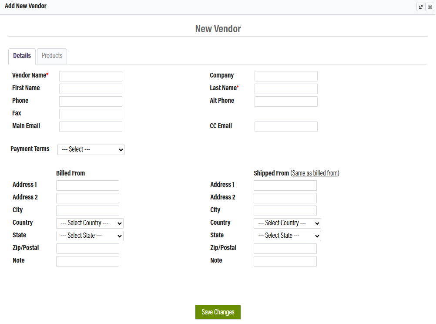Screen dimensions: 436x324
Task: Focus the CC Email input field
Action: coord(286,127)
